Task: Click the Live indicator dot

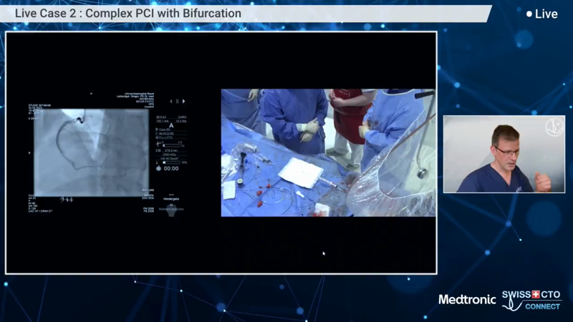Action: (529, 14)
